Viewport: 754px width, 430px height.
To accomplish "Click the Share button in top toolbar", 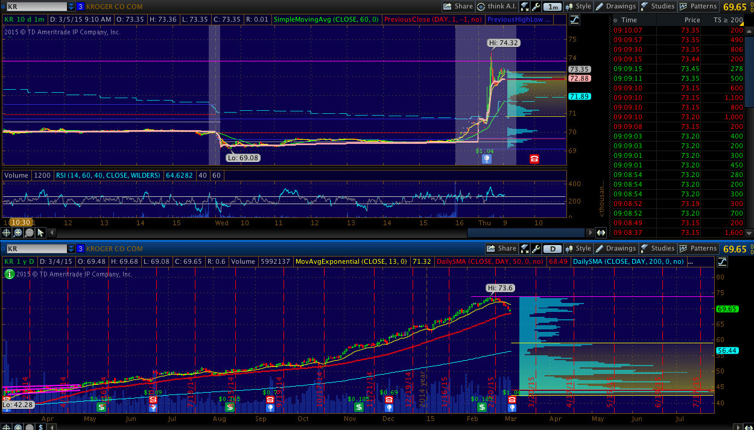I will pos(458,7).
